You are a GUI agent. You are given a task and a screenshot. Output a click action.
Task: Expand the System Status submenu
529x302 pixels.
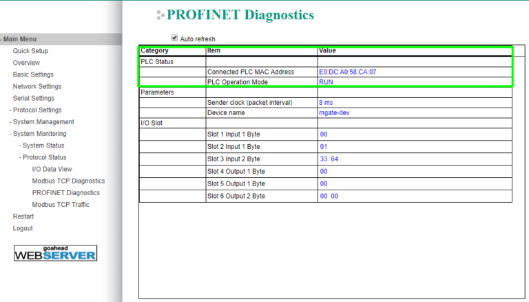[43, 145]
